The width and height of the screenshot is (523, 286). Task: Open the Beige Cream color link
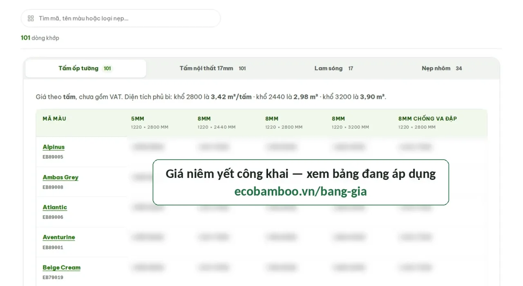point(61,268)
